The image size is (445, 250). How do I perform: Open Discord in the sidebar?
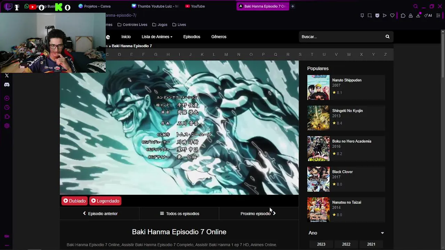pyautogui.click(x=7, y=85)
